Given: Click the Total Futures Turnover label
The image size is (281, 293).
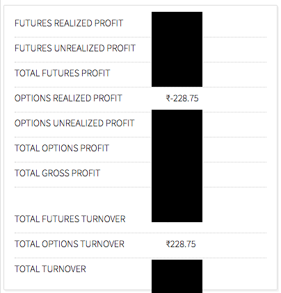Looking at the screenshot, I should 70,219.
